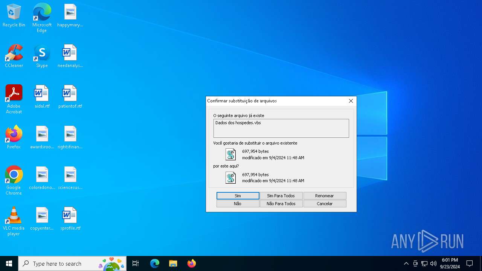Open the Action Center notifications icon
This screenshot has width=482, height=271.
point(470,263)
